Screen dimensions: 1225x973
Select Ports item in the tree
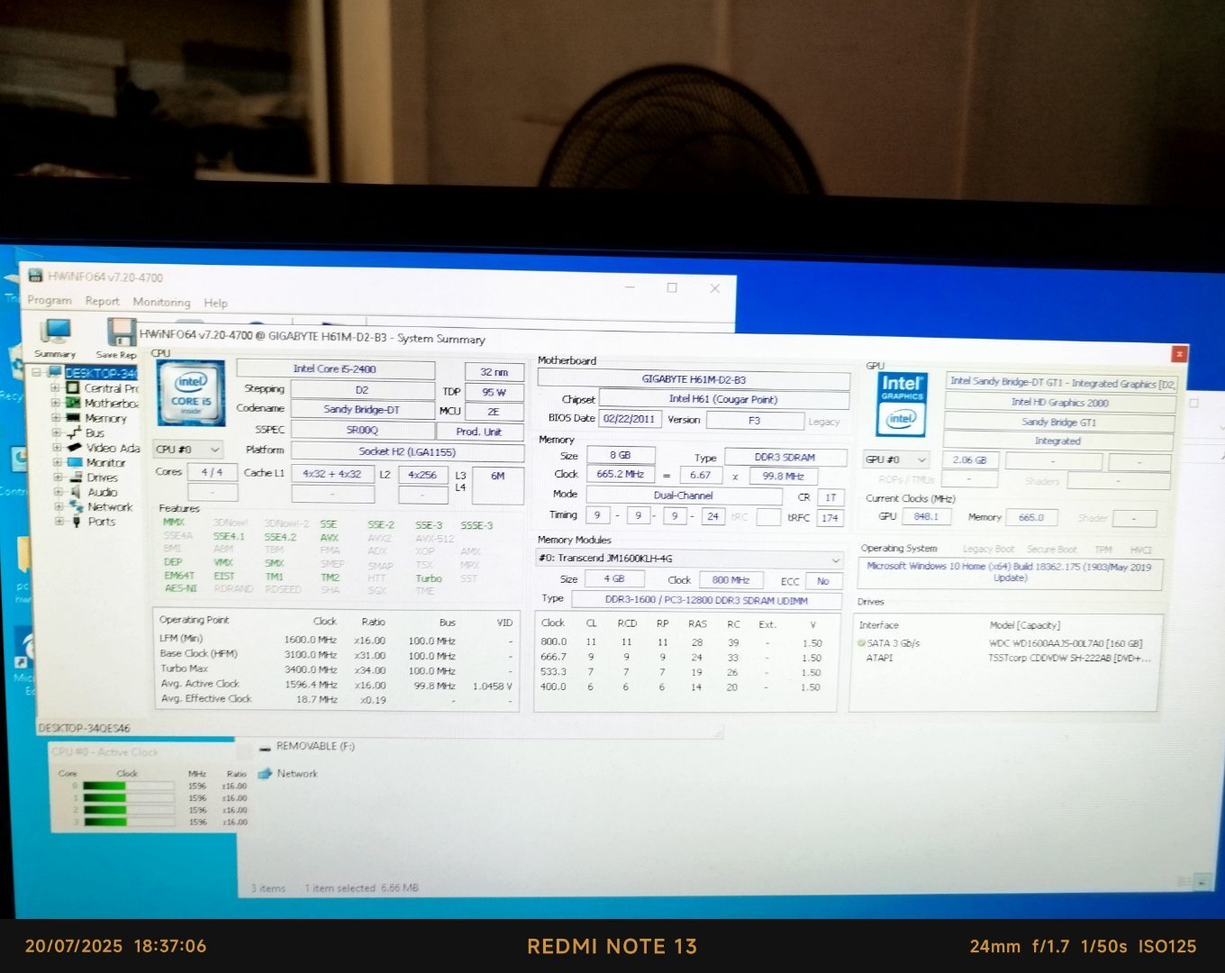[102, 522]
